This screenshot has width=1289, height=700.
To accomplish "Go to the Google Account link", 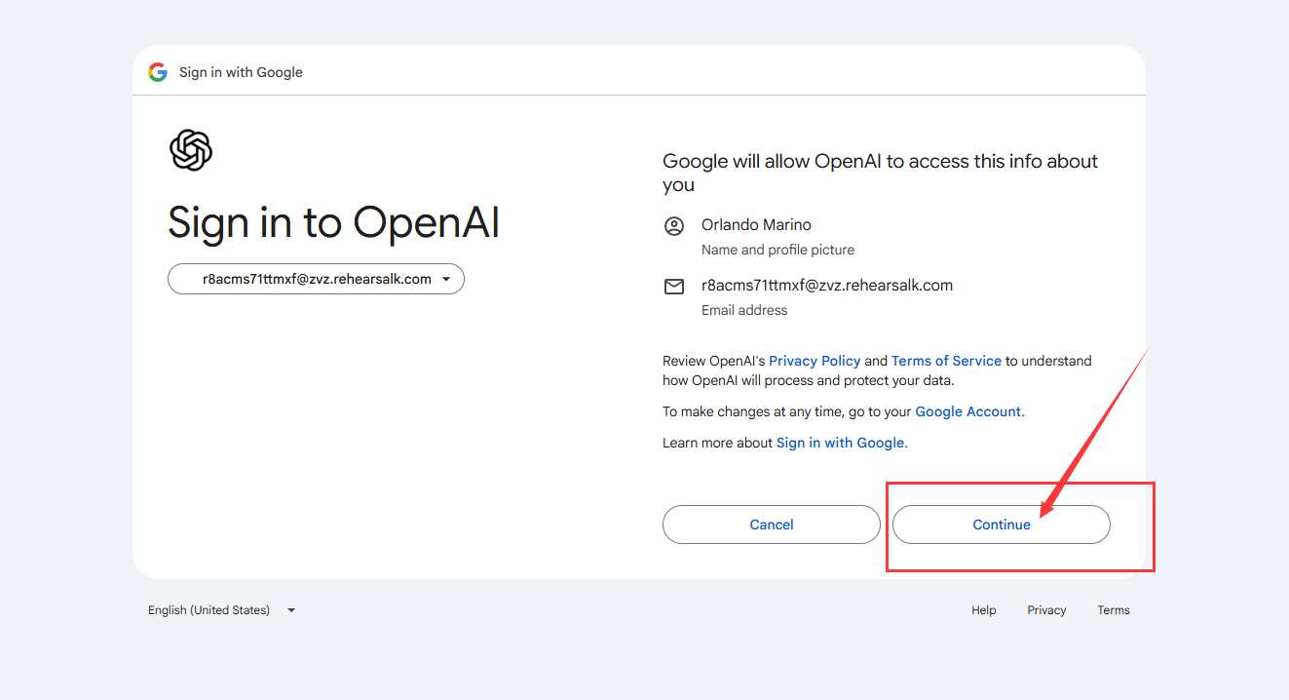I will pyautogui.click(x=968, y=411).
